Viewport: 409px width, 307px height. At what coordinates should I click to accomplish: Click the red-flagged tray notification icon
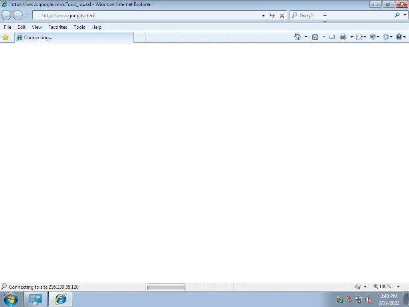(x=349, y=299)
